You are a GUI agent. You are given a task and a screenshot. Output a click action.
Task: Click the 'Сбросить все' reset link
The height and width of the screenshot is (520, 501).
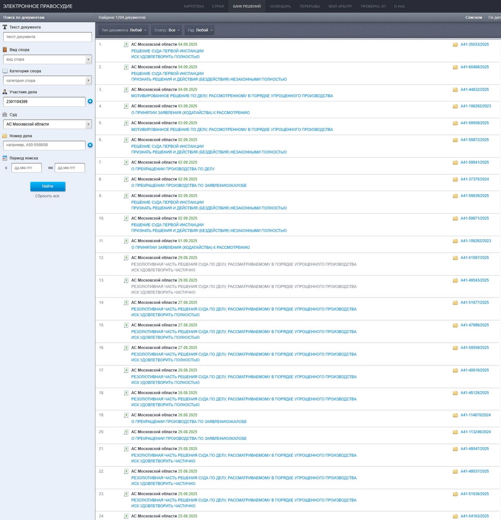(47, 196)
